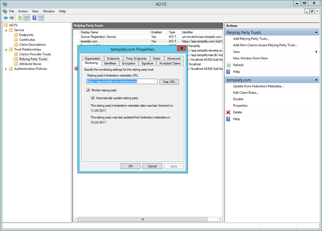
Task: Open the File menu
Action: (11, 12)
